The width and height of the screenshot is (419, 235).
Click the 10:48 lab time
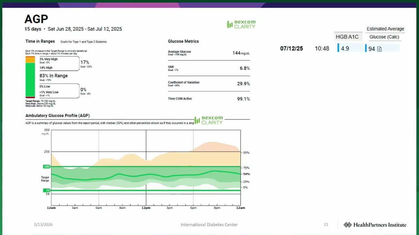(322, 49)
